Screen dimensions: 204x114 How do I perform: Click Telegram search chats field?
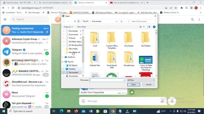(30, 19)
